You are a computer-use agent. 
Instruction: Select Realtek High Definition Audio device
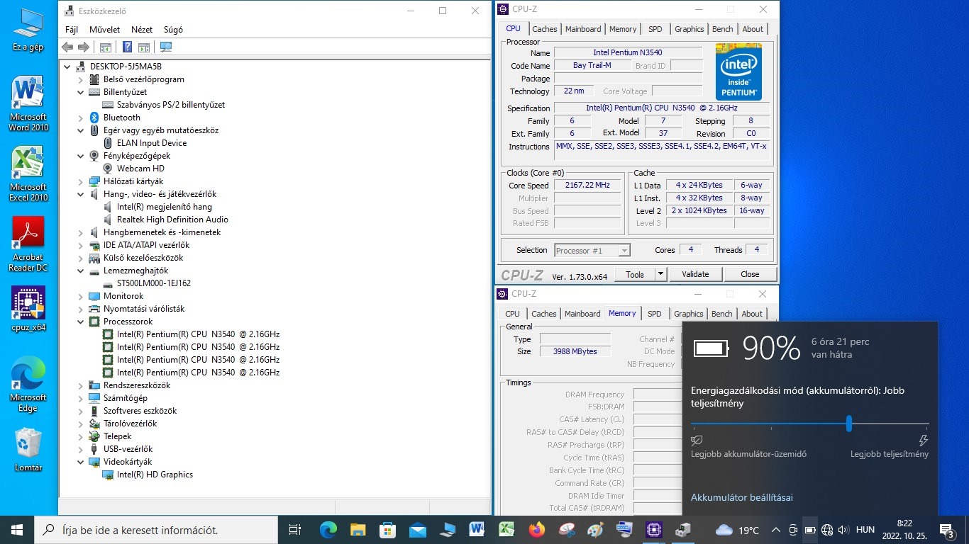tap(172, 220)
